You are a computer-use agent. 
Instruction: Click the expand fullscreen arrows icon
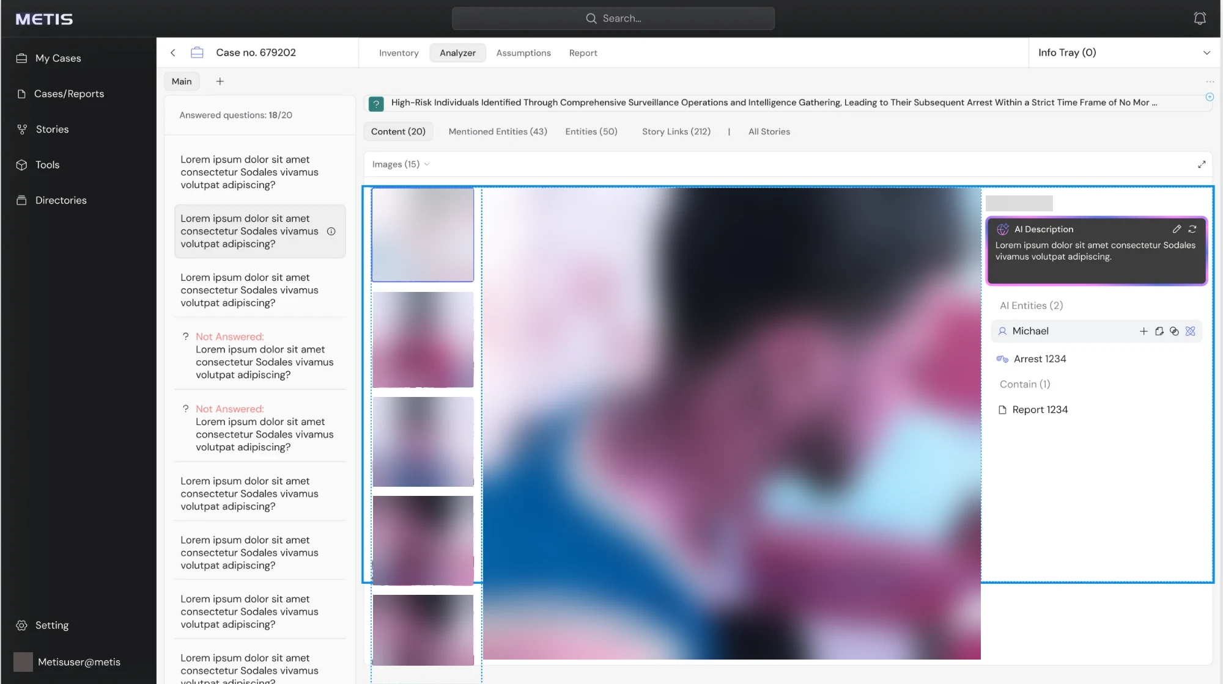click(1201, 164)
